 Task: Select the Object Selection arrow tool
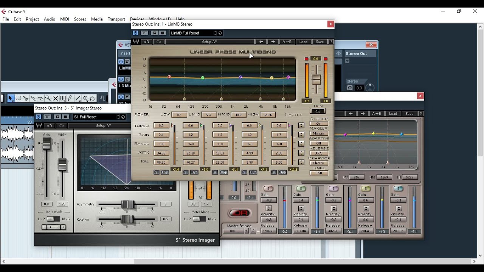click(x=11, y=99)
